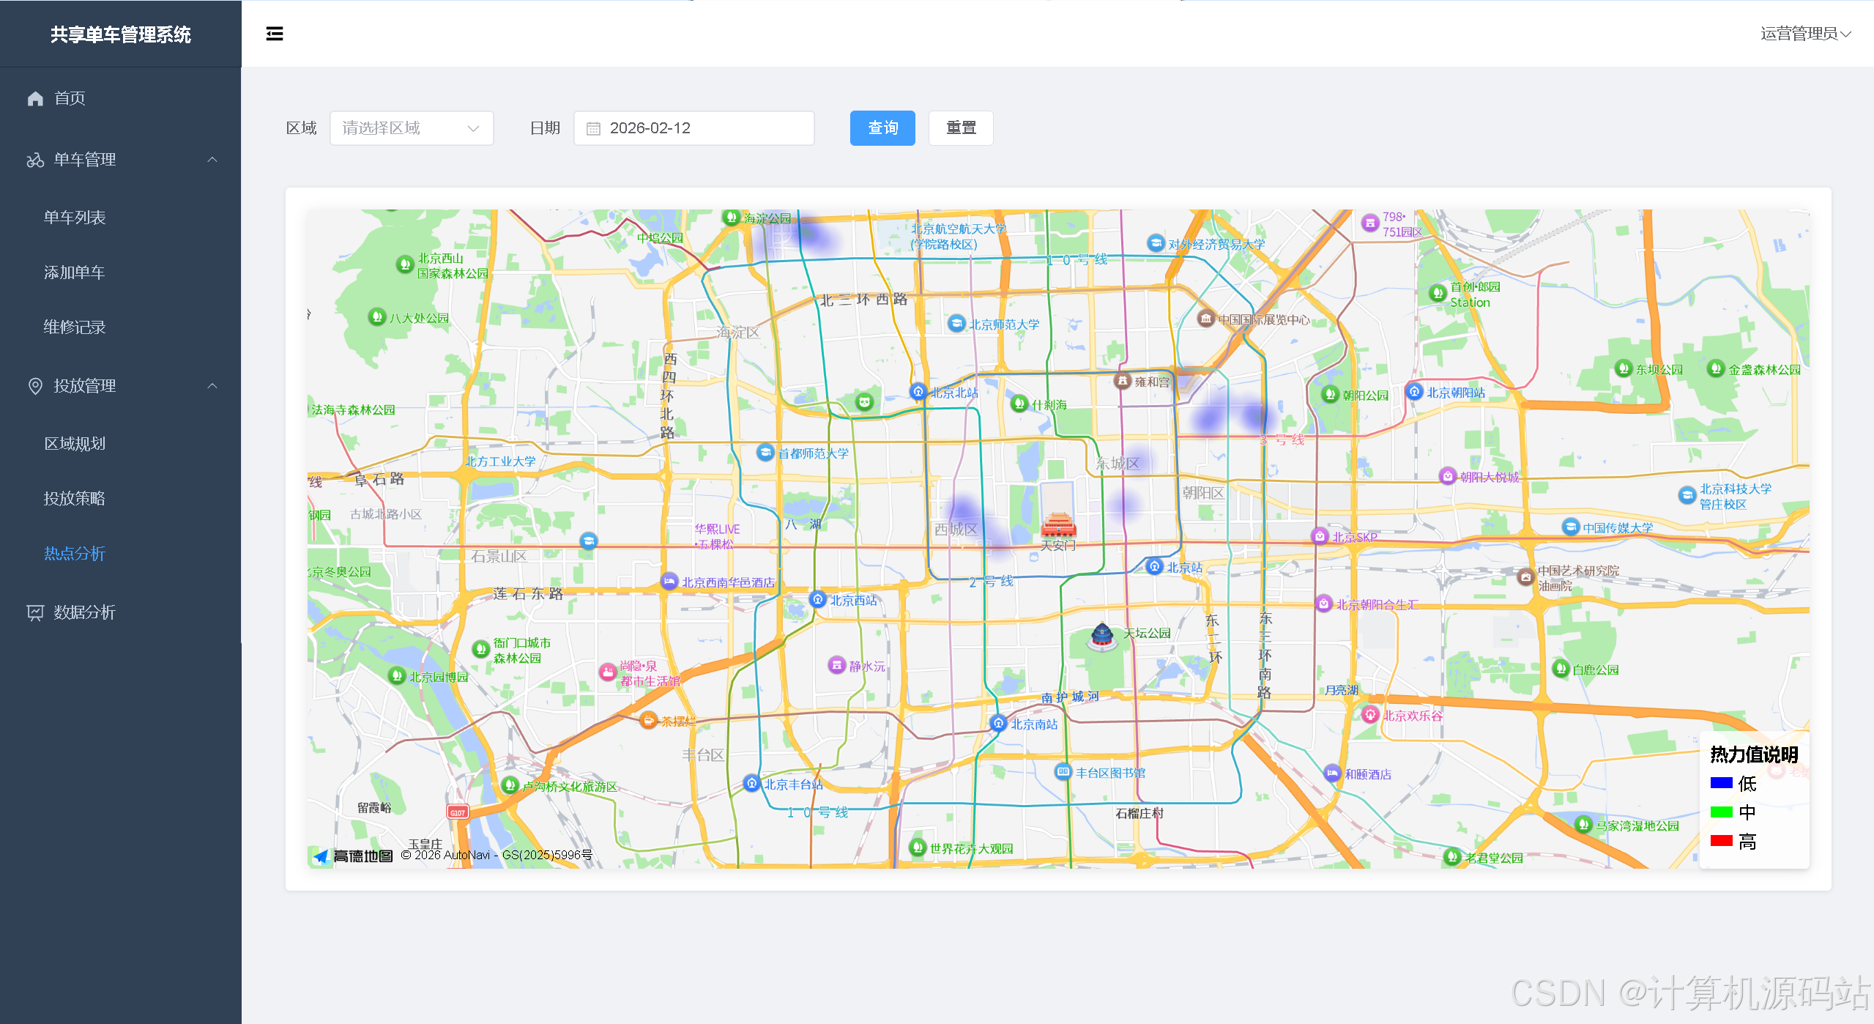This screenshot has width=1874, height=1024.
Task: Go to 区域规划 menu item
Action: tap(75, 444)
